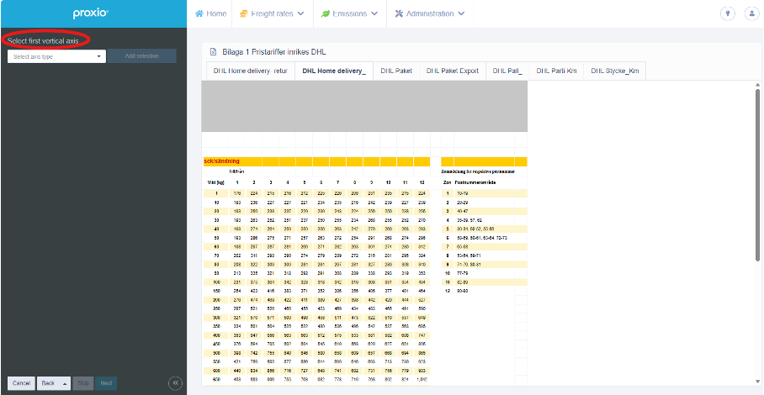Expand the Freight rates menu

(273, 13)
